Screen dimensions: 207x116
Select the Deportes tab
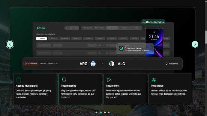[112, 28]
